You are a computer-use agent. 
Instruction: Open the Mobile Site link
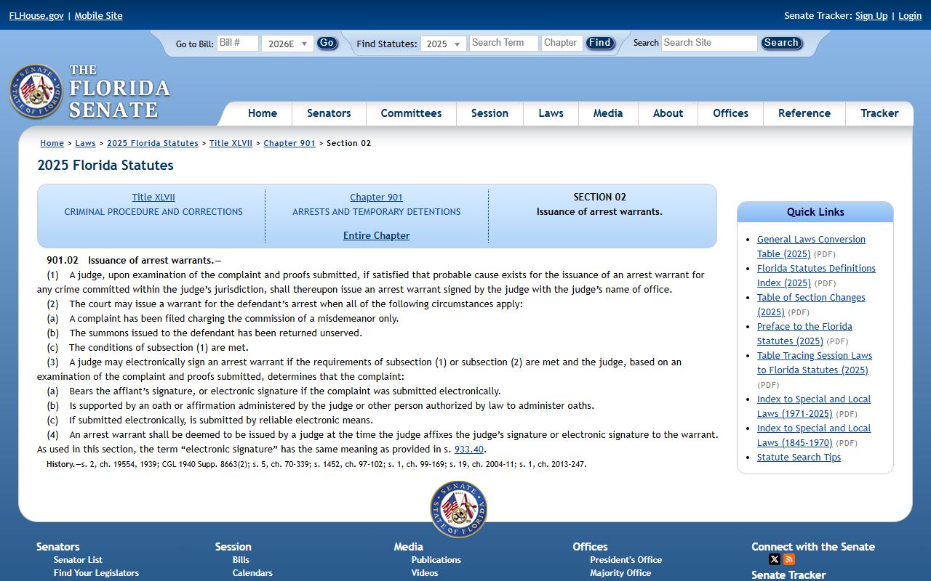tap(98, 15)
